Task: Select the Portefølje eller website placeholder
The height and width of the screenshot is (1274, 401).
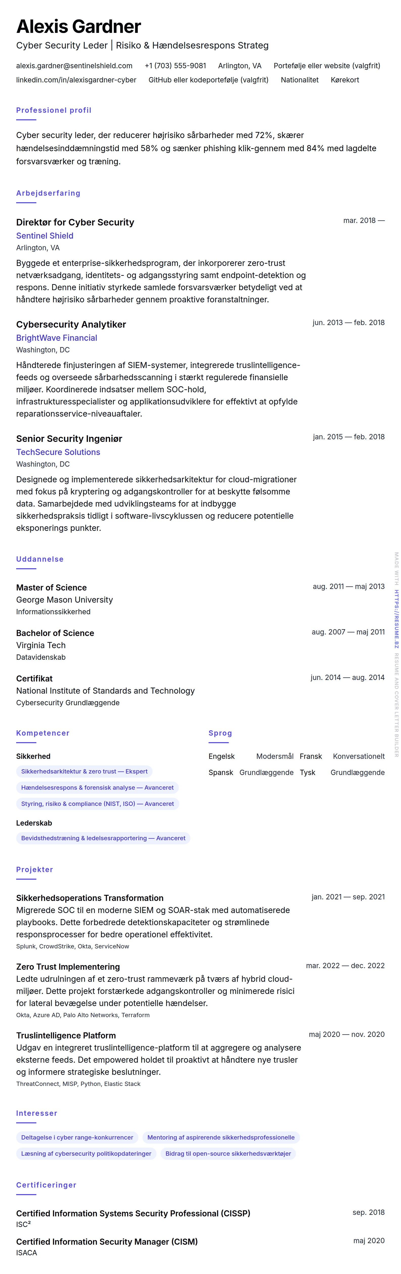Action: pos(327,66)
